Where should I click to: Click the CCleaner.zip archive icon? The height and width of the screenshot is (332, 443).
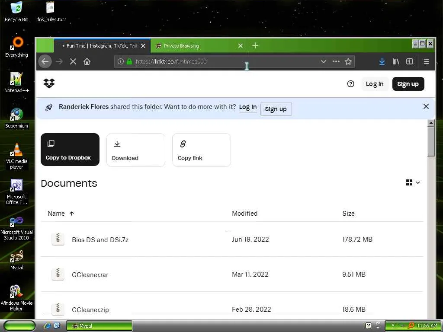58,309
